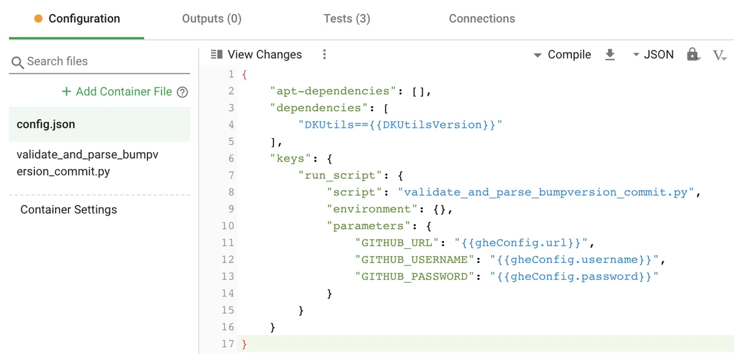734x354 pixels.
Task: Click the diff view icon beside View Changes
Action: click(x=218, y=54)
